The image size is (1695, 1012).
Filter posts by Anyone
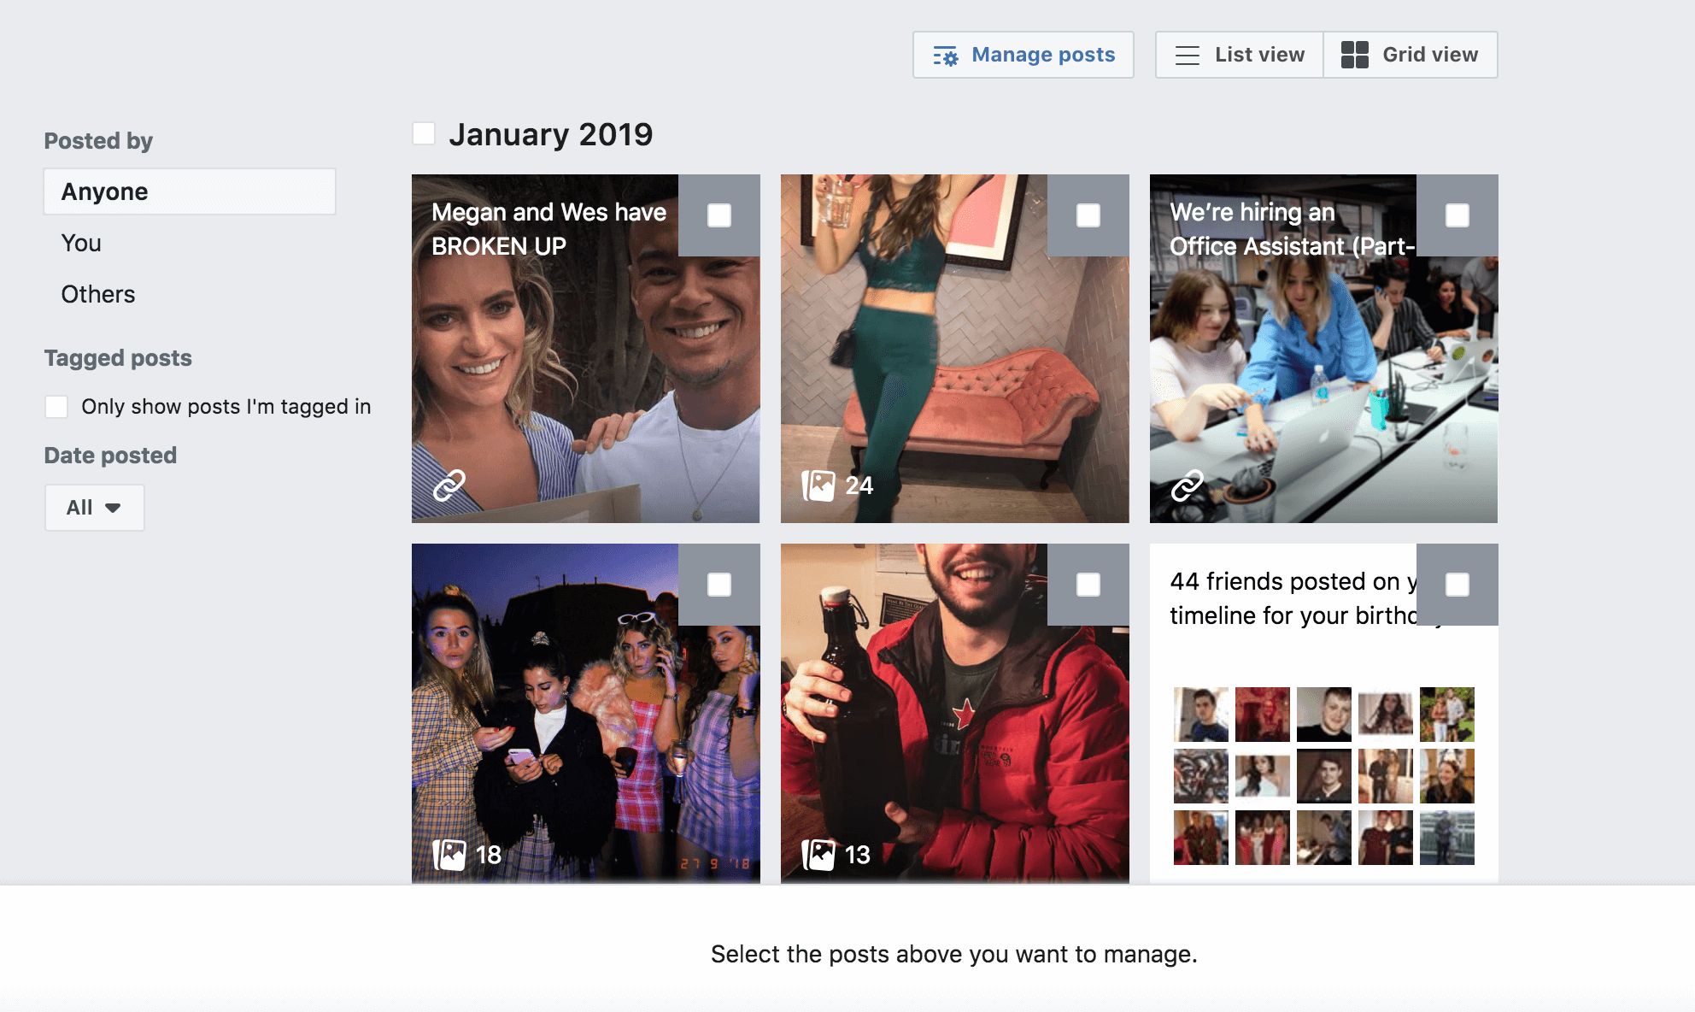click(x=190, y=191)
